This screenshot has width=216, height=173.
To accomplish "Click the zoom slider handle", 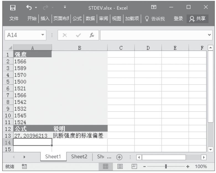I will pos(166,166).
